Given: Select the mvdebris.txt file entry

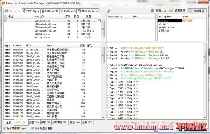Looking at the screenshot, I should (166, 27).
